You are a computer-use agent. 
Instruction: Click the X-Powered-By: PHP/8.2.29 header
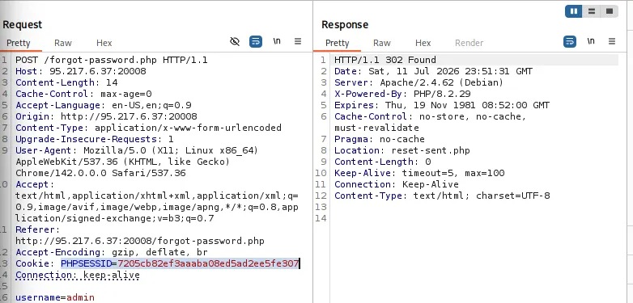402,94
